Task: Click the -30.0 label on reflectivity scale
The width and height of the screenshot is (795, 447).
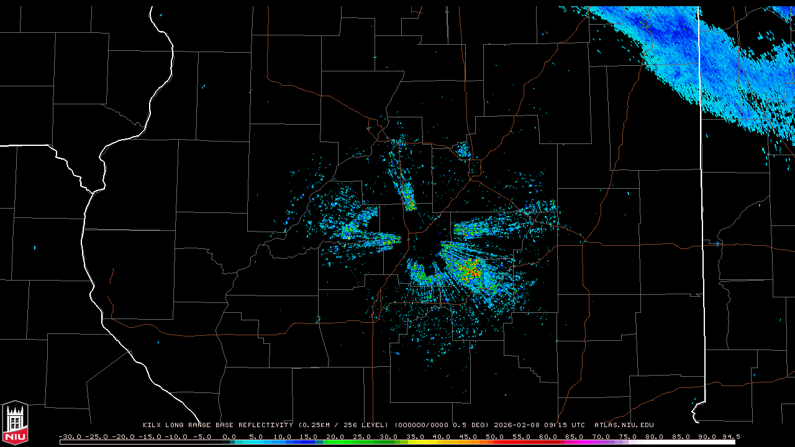Action: pyautogui.click(x=70, y=436)
